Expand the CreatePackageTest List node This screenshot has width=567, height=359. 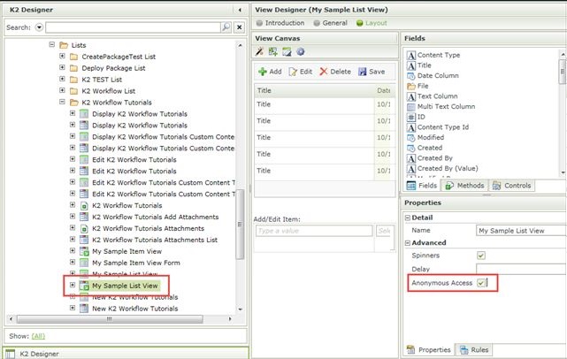click(x=62, y=56)
